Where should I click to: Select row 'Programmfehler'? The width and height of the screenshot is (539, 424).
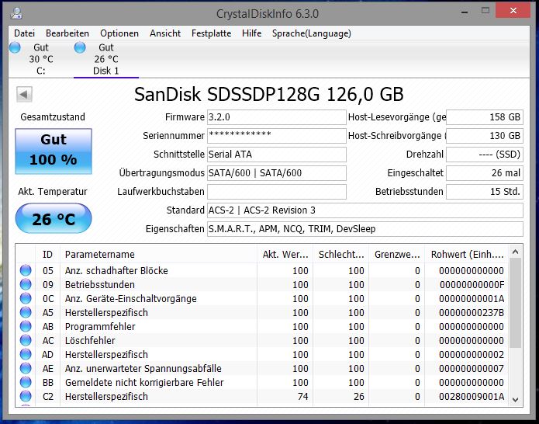click(263, 326)
